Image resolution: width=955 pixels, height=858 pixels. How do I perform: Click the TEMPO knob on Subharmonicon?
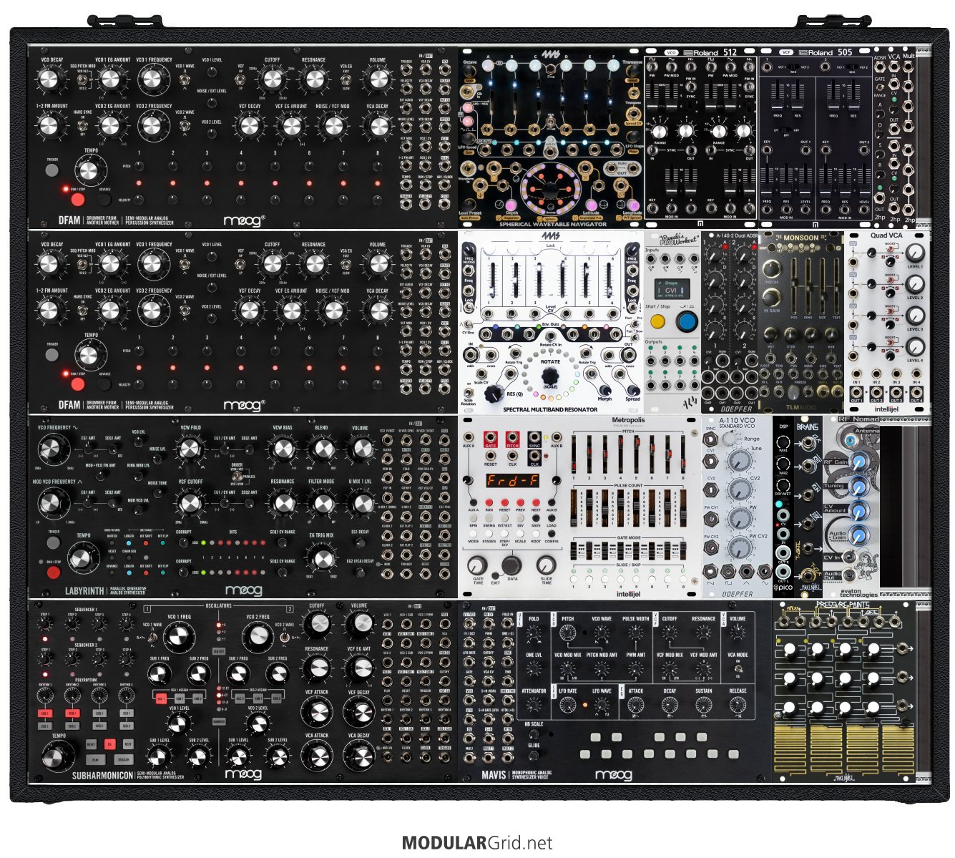[x=59, y=757]
